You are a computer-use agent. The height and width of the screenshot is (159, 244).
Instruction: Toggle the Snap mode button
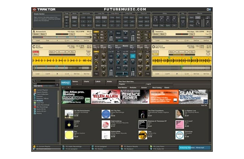(x=74, y=17)
